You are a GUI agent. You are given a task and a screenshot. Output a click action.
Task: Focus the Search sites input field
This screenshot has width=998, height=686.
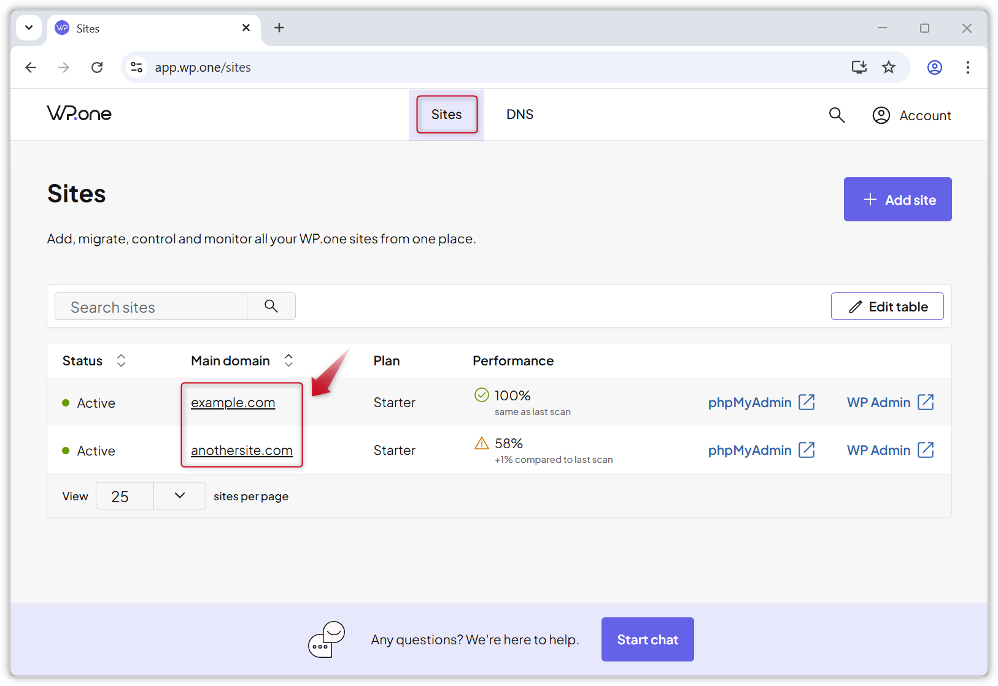[x=151, y=307]
